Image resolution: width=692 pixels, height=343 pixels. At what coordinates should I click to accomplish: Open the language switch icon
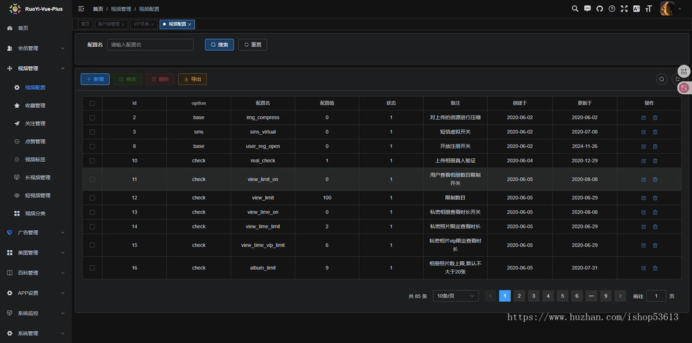click(x=636, y=9)
